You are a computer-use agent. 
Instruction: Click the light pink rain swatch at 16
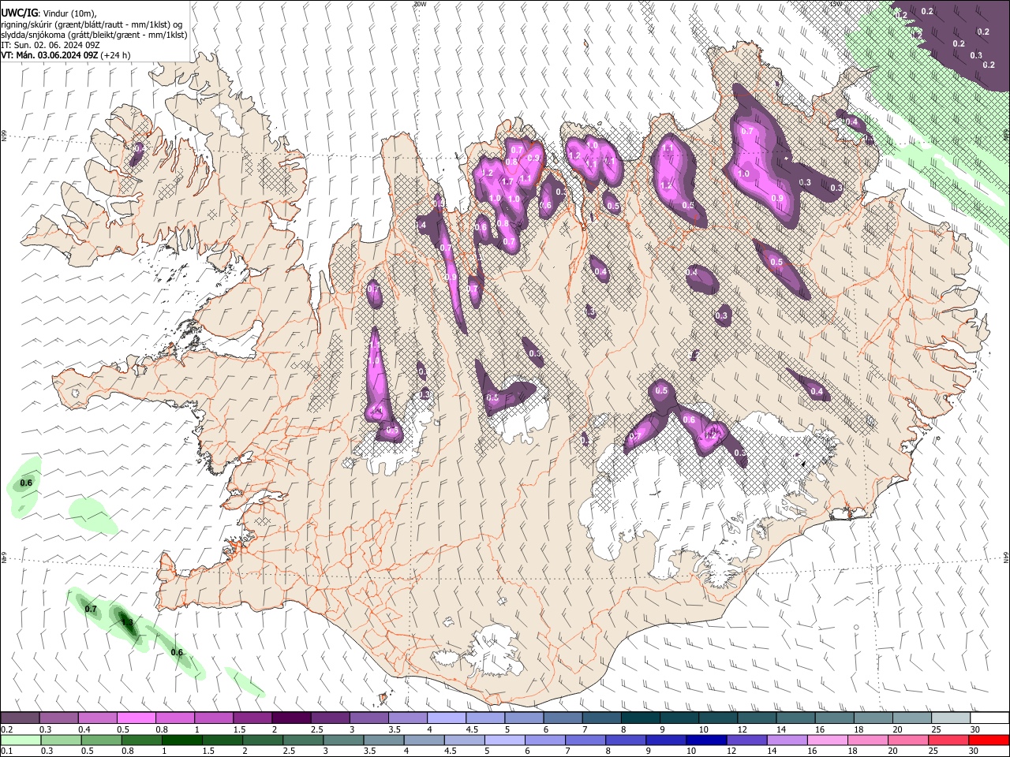click(x=827, y=740)
